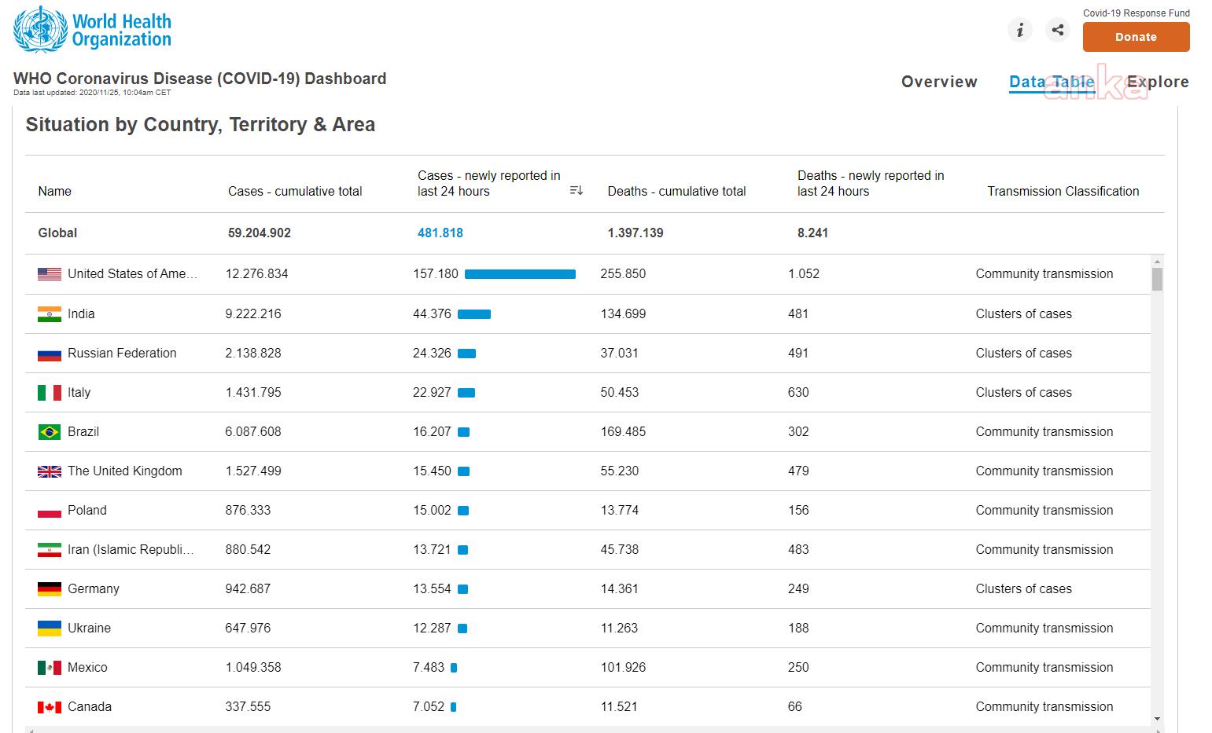
Task: Sort by Cases - cumulative total header
Action: [x=295, y=191]
